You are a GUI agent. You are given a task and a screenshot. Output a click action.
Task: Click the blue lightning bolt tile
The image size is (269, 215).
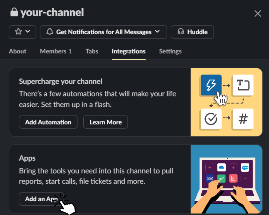(211, 85)
